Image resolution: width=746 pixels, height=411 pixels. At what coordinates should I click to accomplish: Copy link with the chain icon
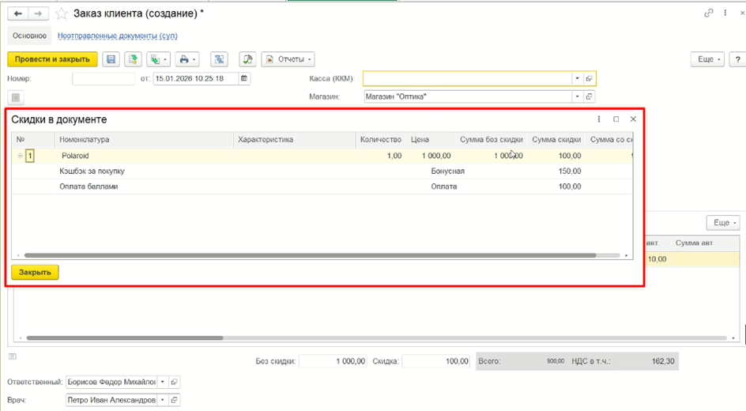708,13
